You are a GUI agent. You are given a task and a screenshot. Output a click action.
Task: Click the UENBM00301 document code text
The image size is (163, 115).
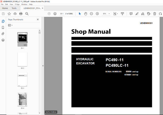pos(146,23)
